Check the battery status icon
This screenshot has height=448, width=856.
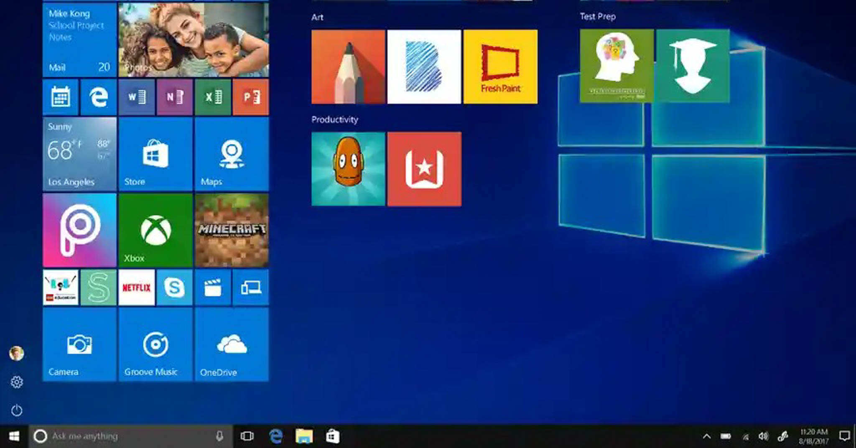coord(726,436)
